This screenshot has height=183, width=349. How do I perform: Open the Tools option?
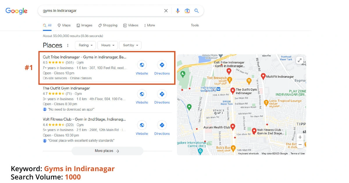pos(195,25)
